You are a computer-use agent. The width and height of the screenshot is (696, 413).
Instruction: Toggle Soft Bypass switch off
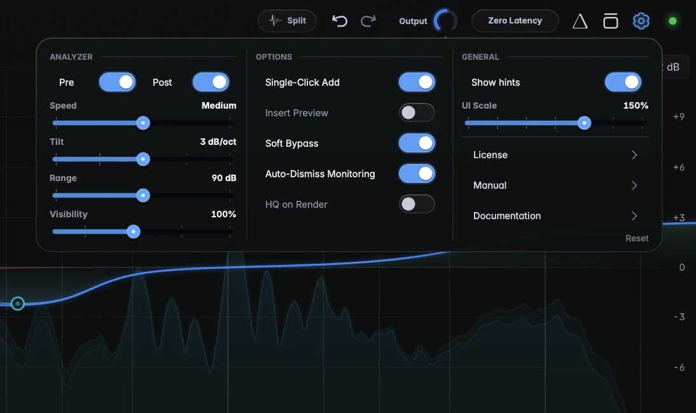tap(417, 143)
